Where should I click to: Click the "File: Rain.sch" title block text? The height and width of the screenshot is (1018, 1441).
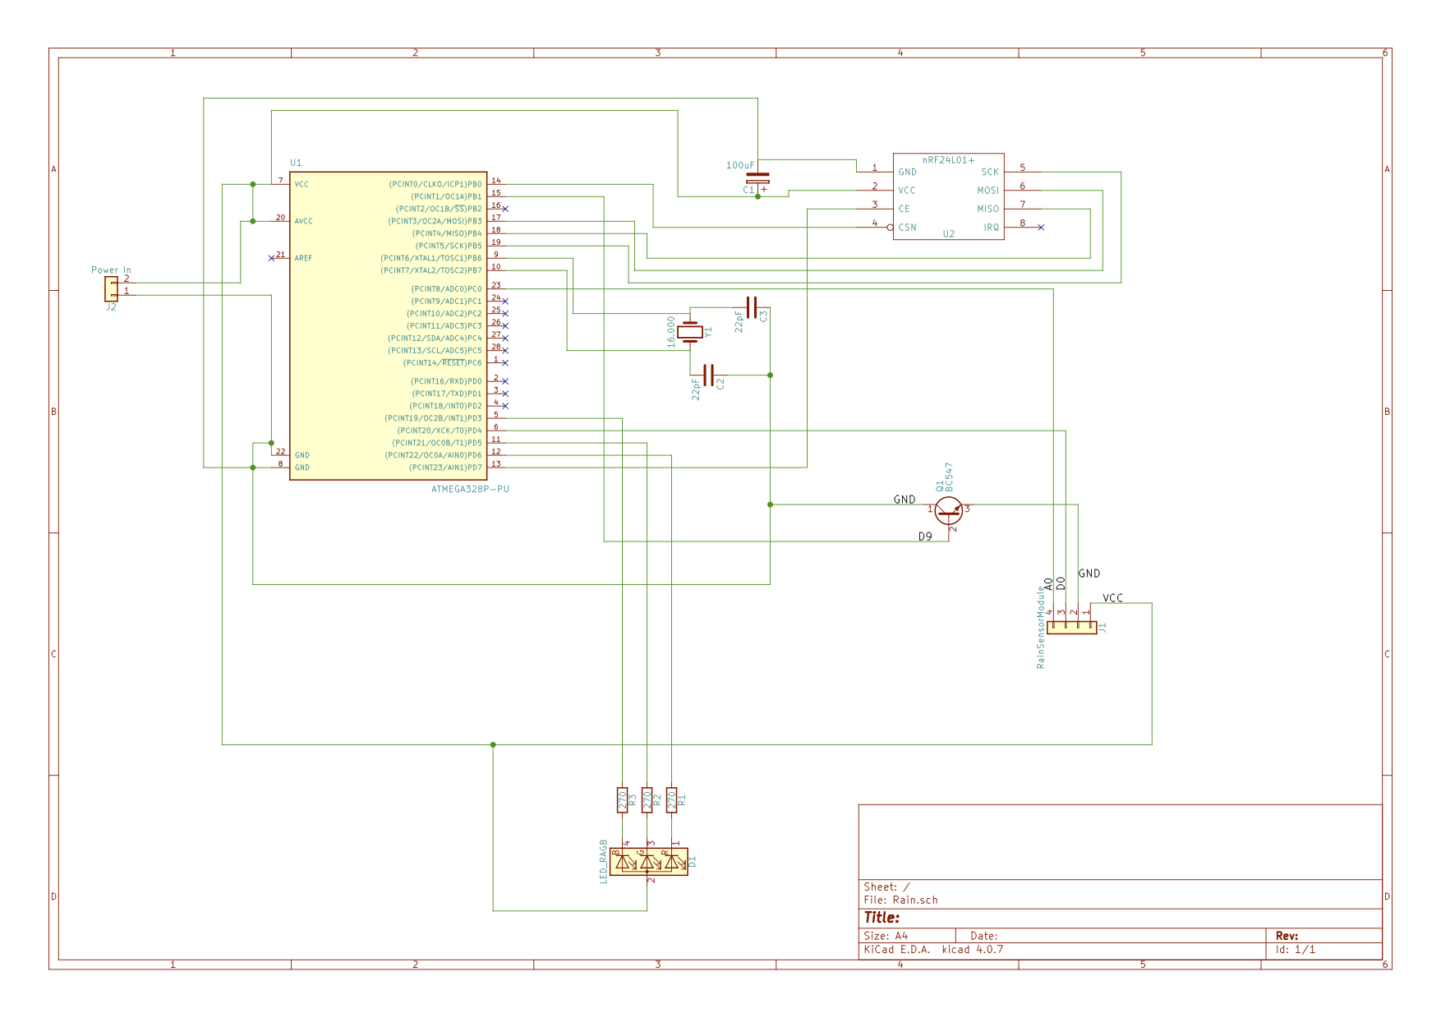[900, 901]
